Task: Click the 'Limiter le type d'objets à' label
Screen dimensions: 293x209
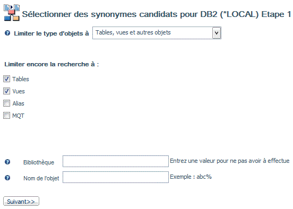Action: click(51, 33)
